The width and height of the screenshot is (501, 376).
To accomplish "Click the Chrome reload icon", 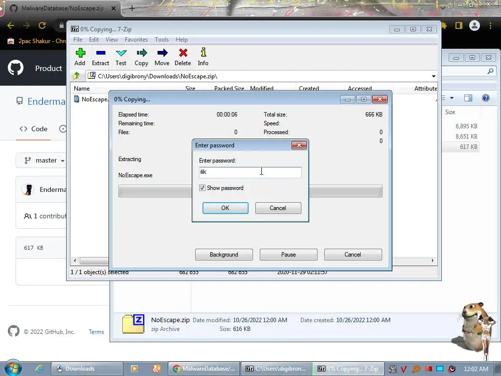I will [x=42, y=25].
